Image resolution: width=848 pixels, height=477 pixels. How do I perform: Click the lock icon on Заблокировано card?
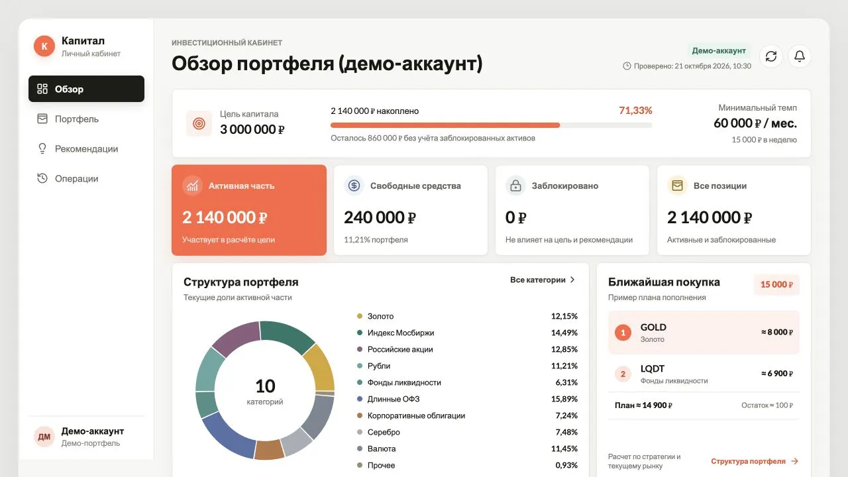(x=515, y=186)
